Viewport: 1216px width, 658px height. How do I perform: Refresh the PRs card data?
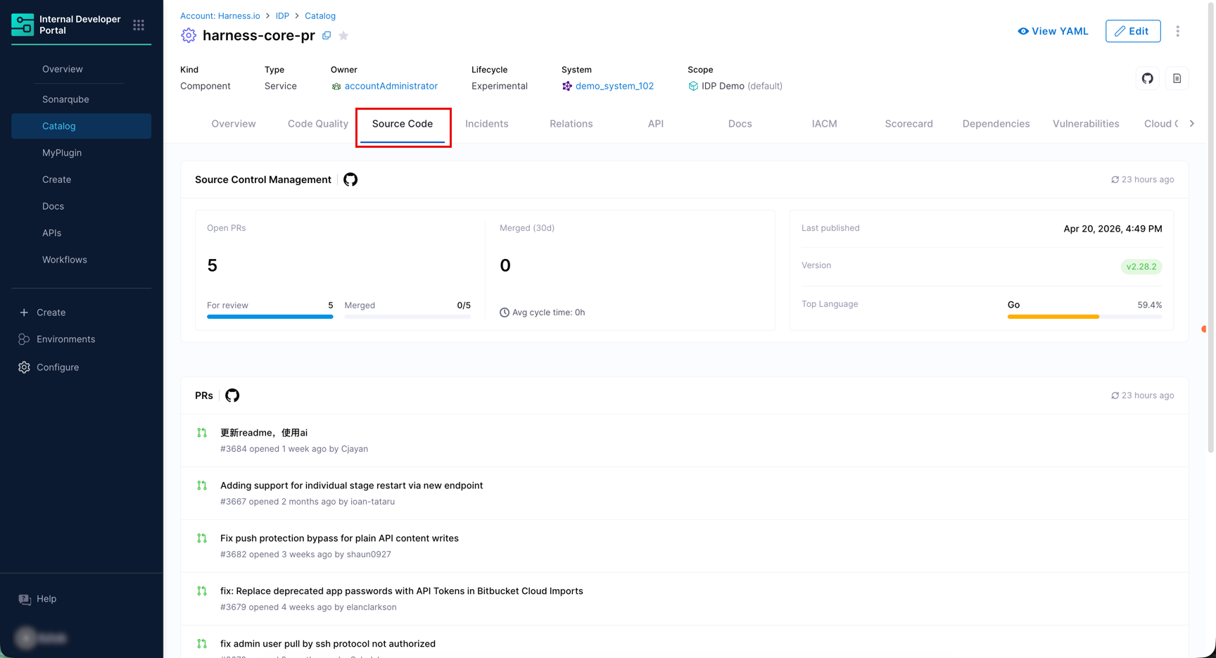pyautogui.click(x=1115, y=396)
